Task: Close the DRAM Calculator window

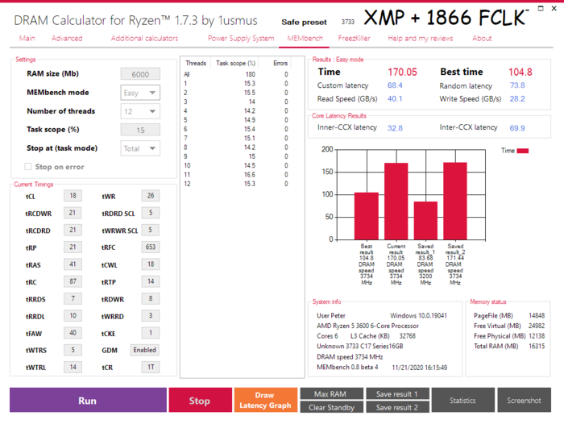Action: [x=554, y=8]
